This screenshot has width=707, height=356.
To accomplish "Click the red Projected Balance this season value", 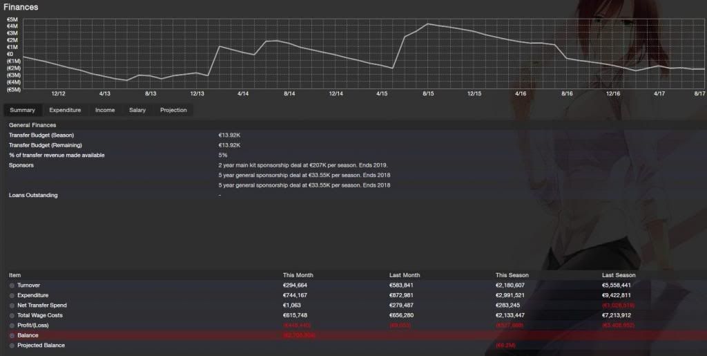I will click(505, 345).
